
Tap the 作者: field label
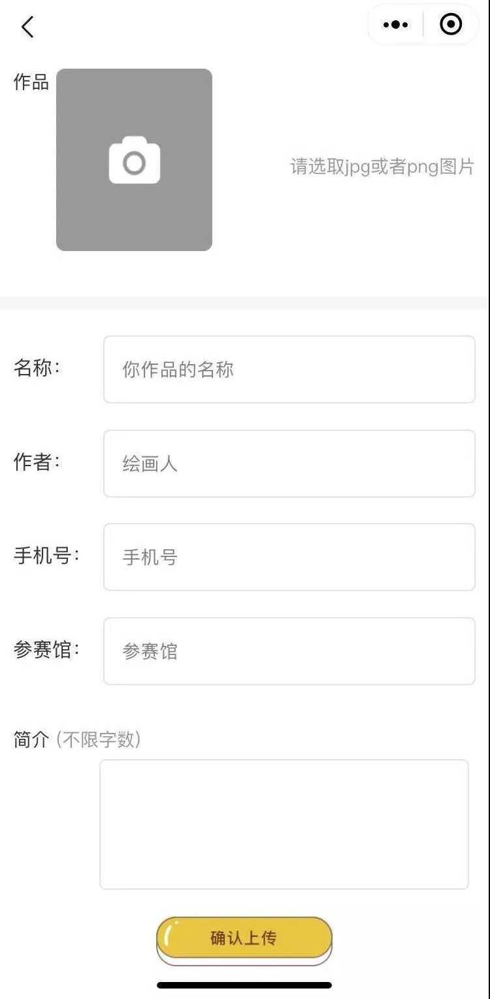coord(37,462)
